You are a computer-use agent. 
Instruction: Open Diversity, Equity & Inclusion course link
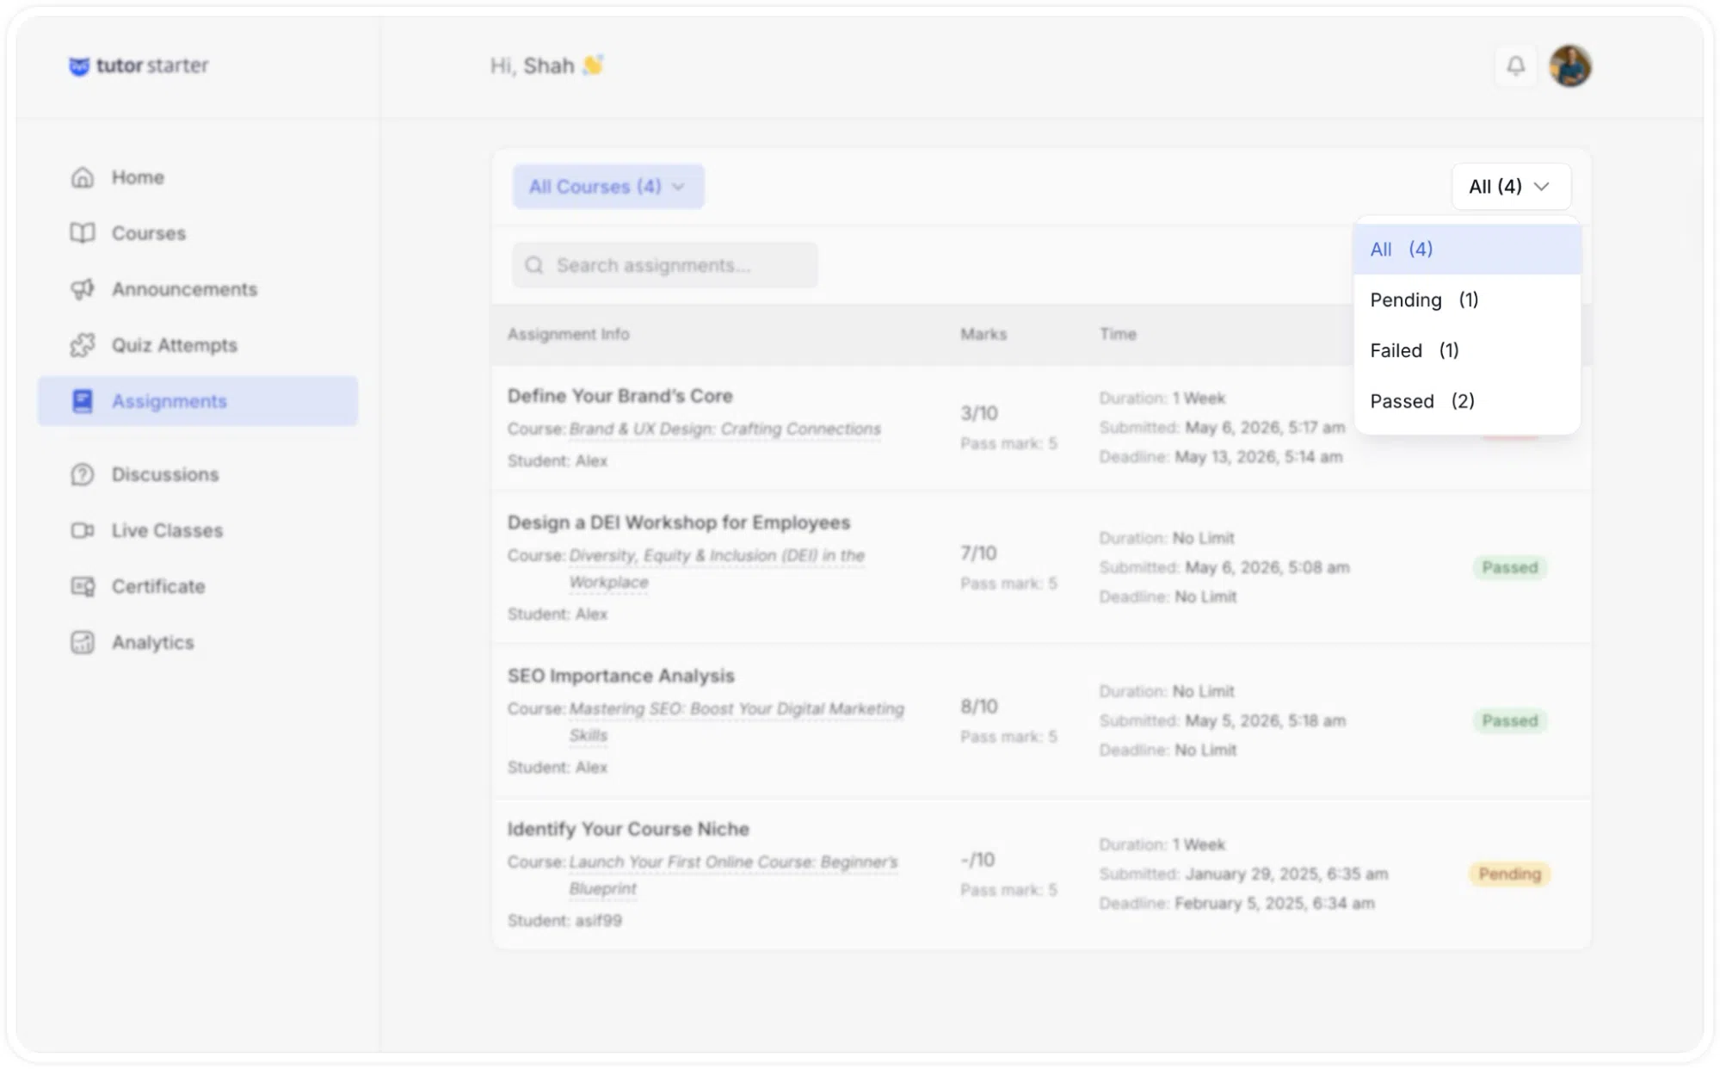tap(717, 568)
